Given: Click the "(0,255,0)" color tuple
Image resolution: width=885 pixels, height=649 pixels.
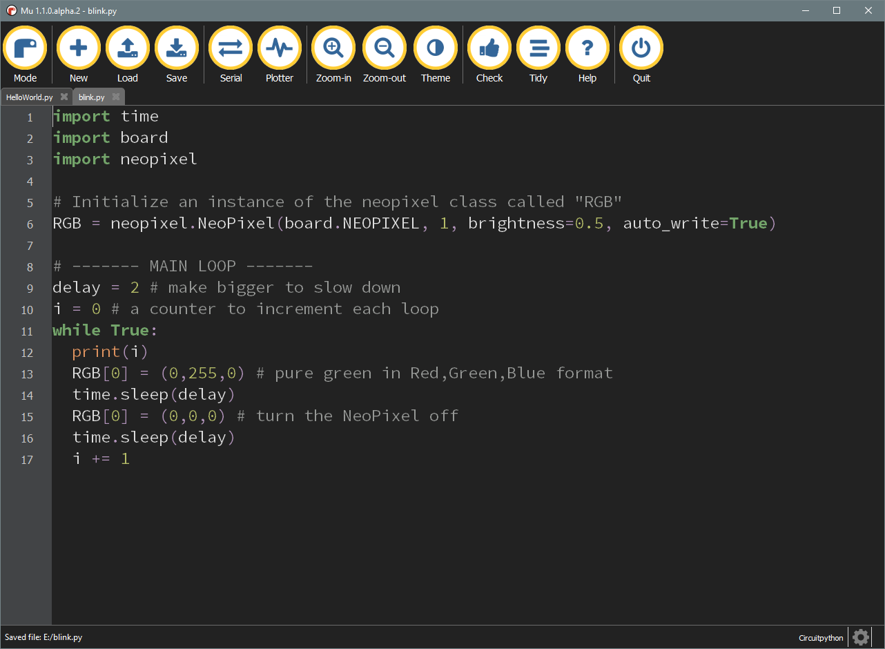Looking at the screenshot, I should click(202, 374).
